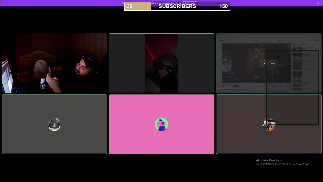Viewport: 323px width, 182px height.
Task: Click the Se stream button
Action: pos(268,63)
